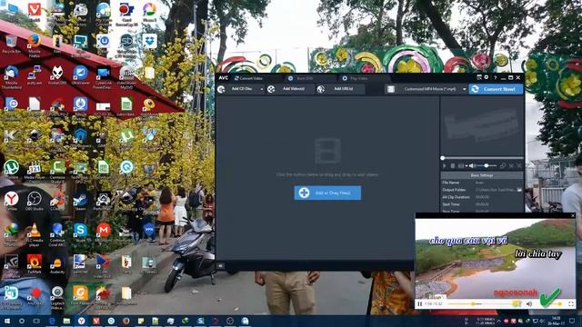Switch to the Convert Video tab
The image size is (582, 327).
(248, 78)
